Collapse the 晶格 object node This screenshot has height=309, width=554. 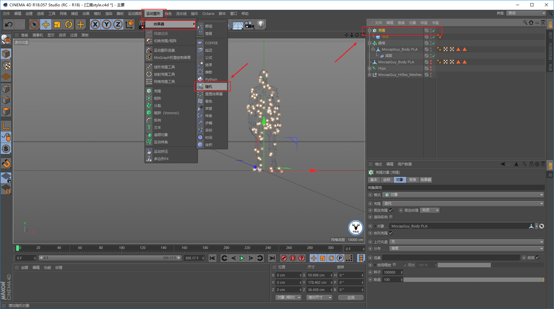tap(369, 43)
